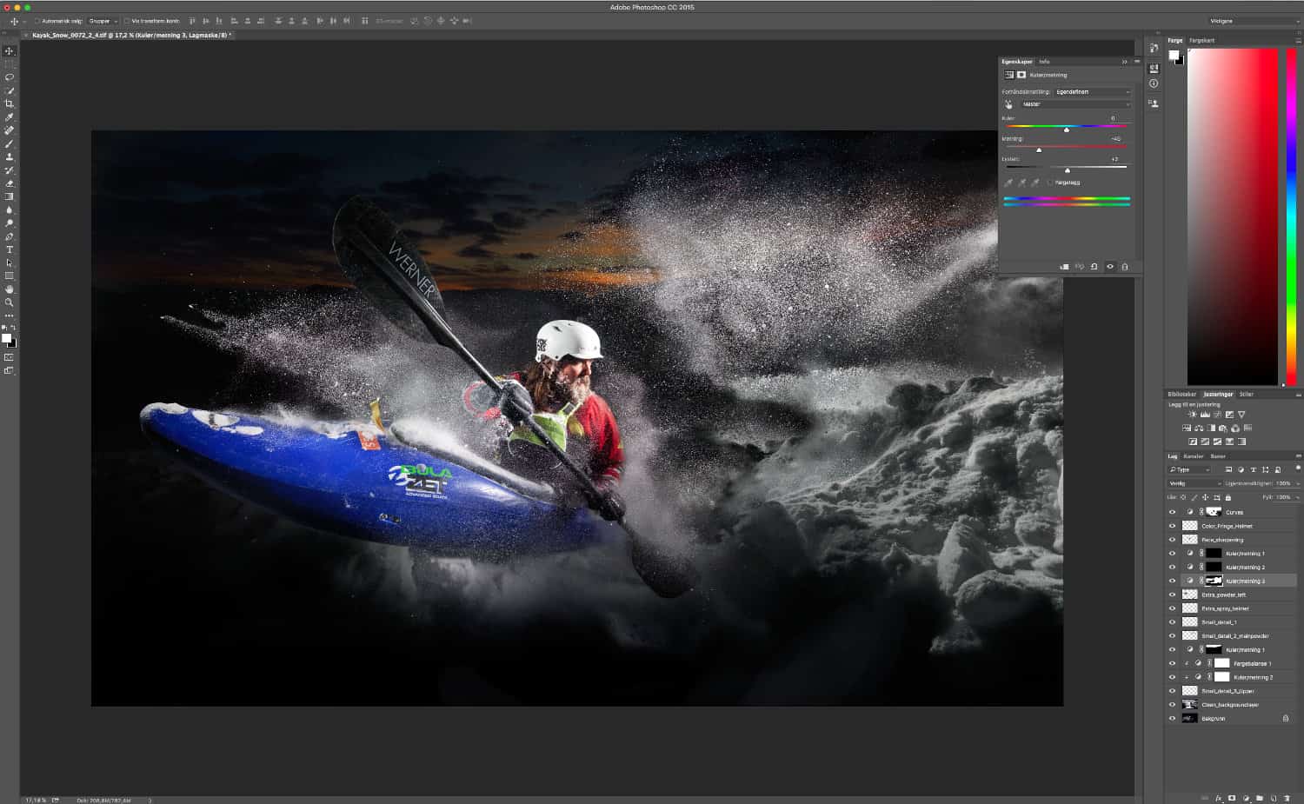The height and width of the screenshot is (804, 1304).
Task: Activate the Zoom magnifier tool
Action: pyautogui.click(x=10, y=302)
